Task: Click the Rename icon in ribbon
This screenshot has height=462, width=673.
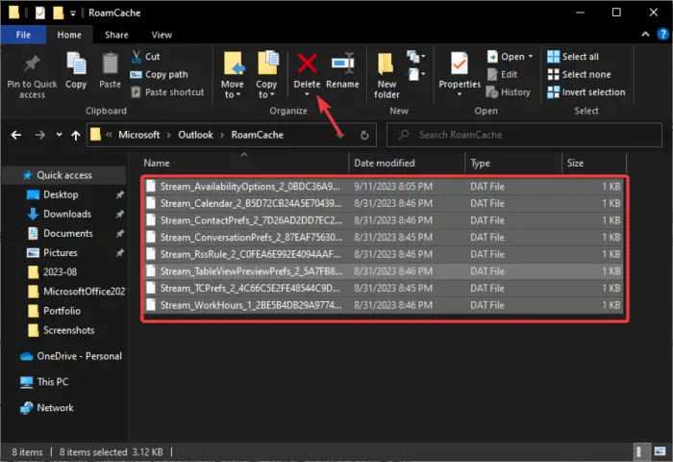Action: pos(341,64)
